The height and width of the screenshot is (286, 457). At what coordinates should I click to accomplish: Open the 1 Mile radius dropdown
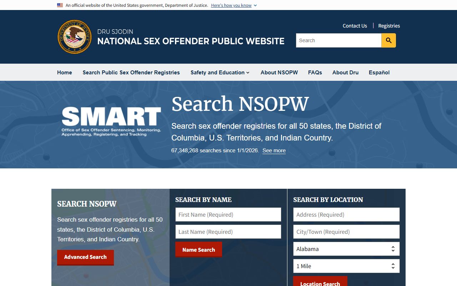click(x=346, y=266)
